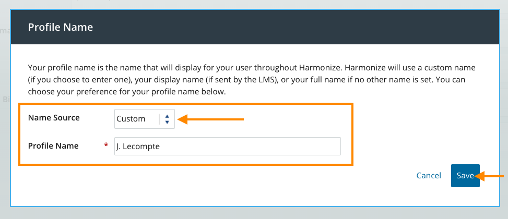The image size is (508, 219).
Task: Click the red required asterisk
Action: (106, 146)
